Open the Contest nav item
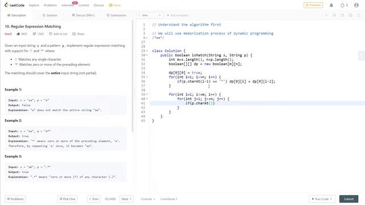 84,5
